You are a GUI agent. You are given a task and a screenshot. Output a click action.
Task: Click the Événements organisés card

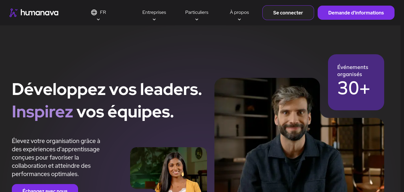point(356,82)
